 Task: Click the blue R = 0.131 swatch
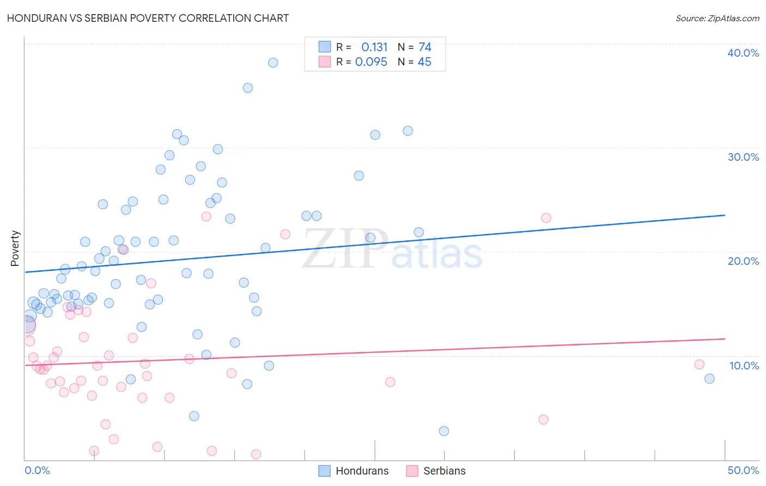[x=325, y=47]
